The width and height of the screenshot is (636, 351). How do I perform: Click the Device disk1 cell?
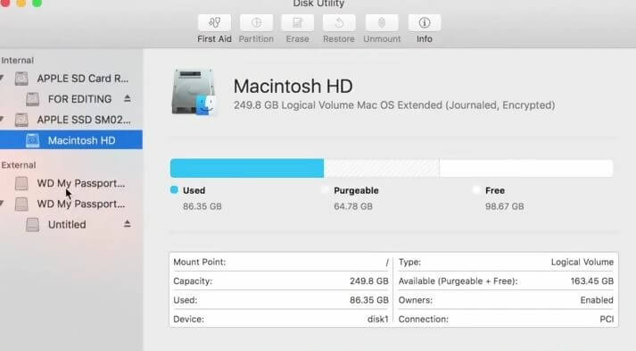[281, 319]
